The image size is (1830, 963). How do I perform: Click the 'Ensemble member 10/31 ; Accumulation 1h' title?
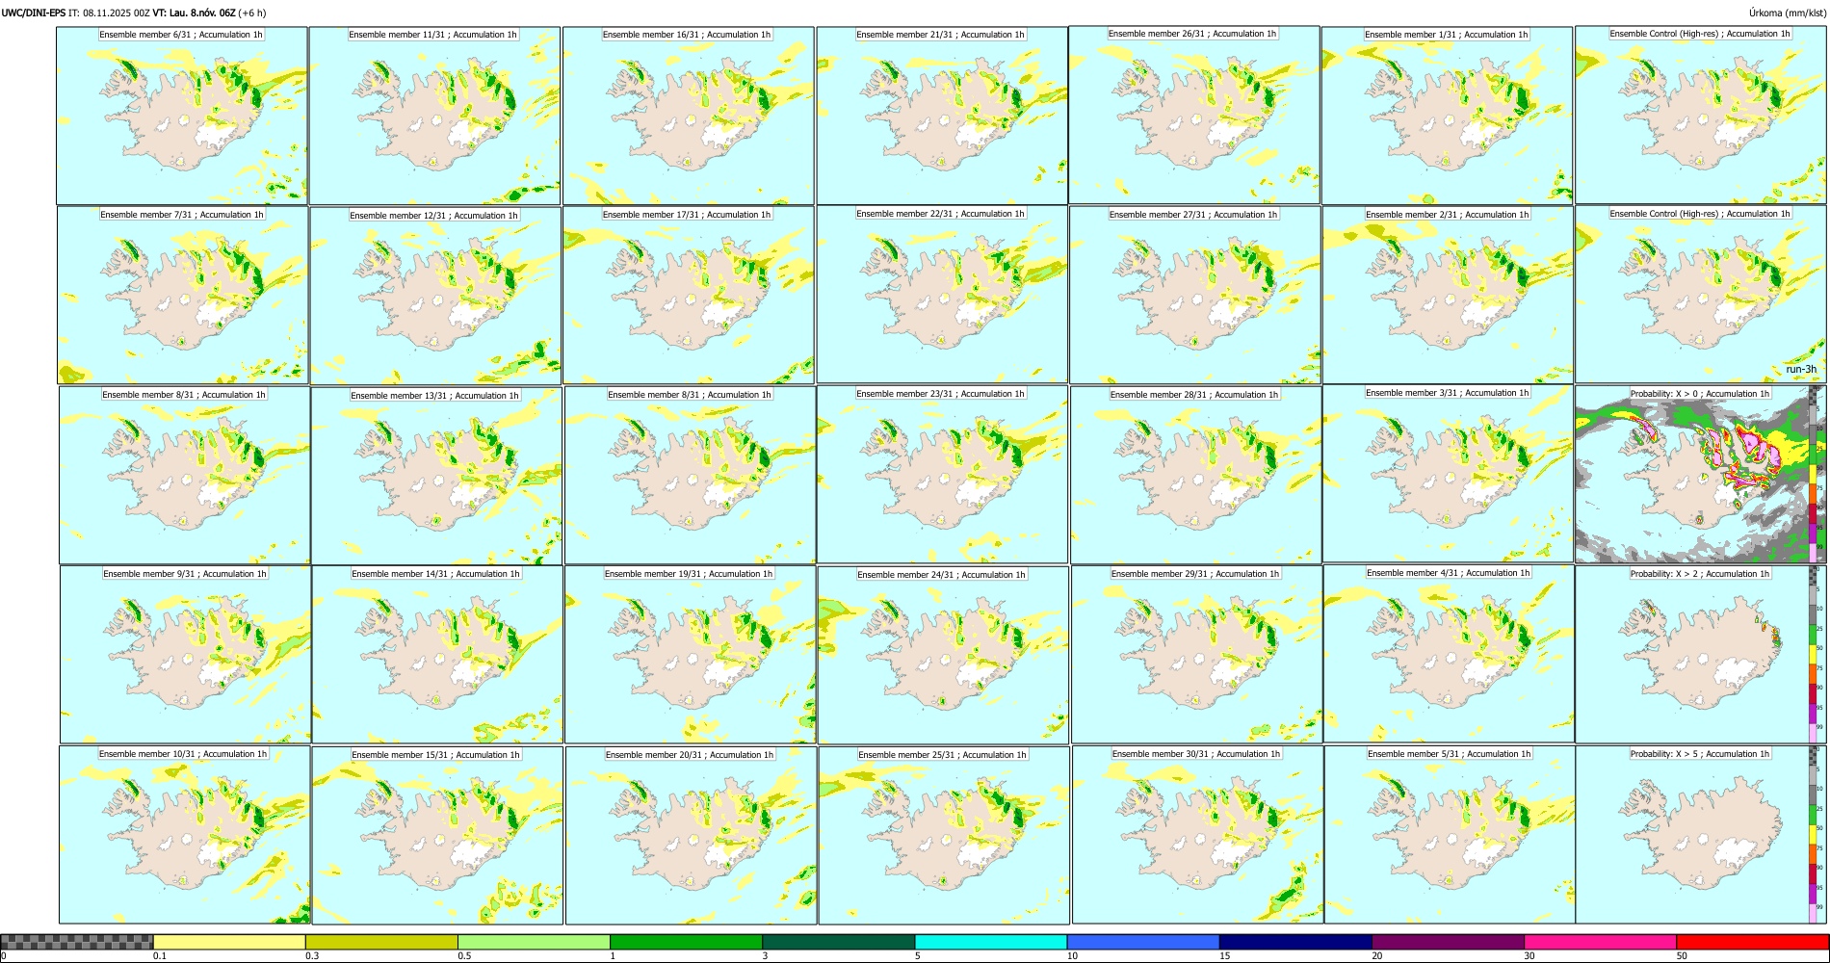click(x=183, y=754)
